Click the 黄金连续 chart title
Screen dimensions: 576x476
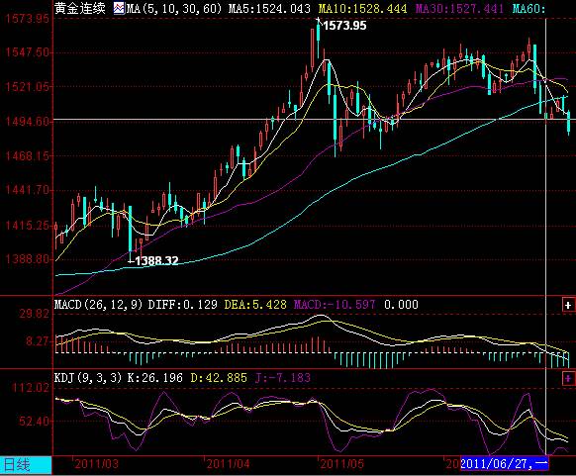[80, 8]
